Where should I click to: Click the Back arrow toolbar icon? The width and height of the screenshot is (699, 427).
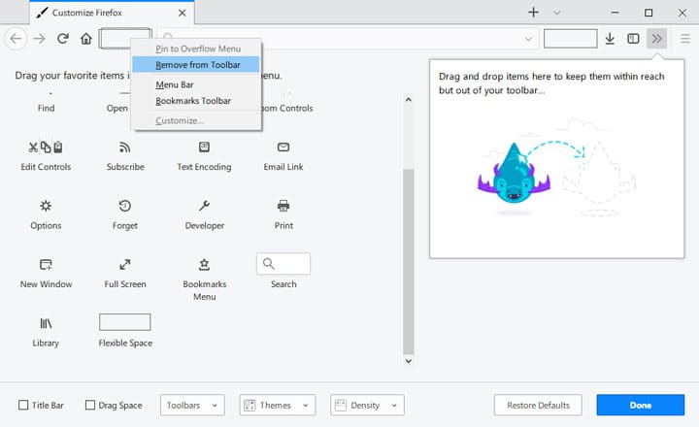pyautogui.click(x=16, y=39)
